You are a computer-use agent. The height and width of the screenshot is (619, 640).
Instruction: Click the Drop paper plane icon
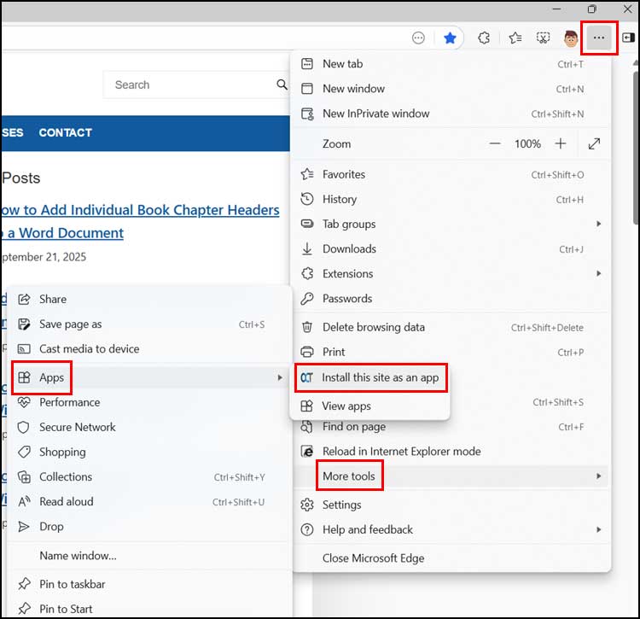(24, 527)
